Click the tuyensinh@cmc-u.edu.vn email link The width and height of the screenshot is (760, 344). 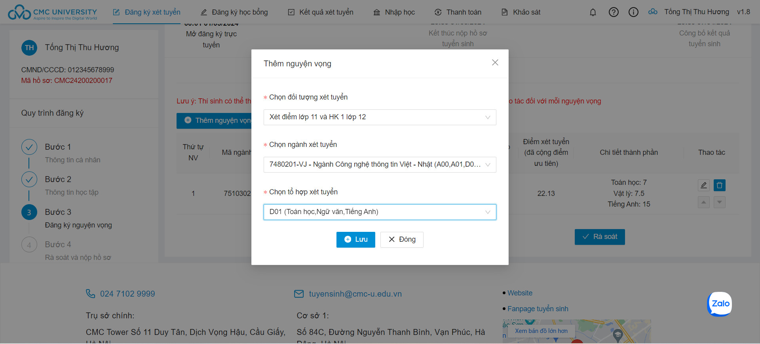[355, 294]
